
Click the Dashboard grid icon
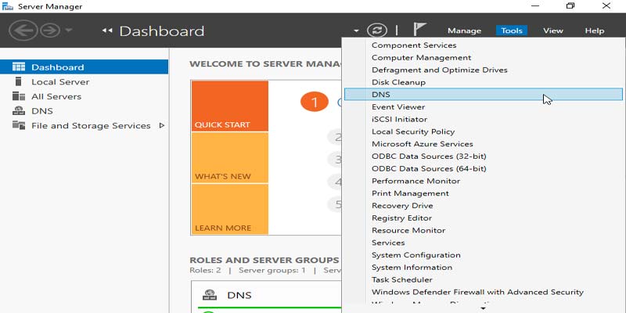[19, 67]
